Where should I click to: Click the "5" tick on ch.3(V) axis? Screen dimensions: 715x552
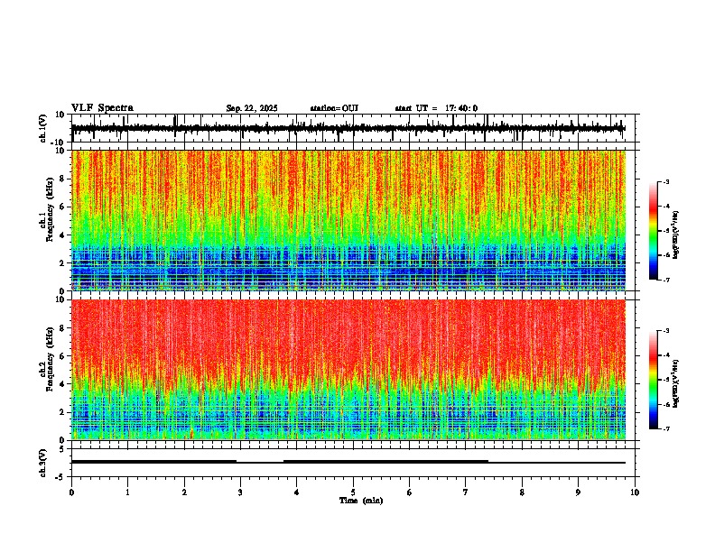tap(62, 448)
